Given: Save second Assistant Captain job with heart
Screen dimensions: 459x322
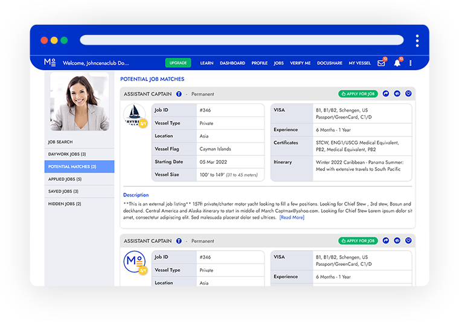Looking at the screenshot, I should tap(408, 240).
